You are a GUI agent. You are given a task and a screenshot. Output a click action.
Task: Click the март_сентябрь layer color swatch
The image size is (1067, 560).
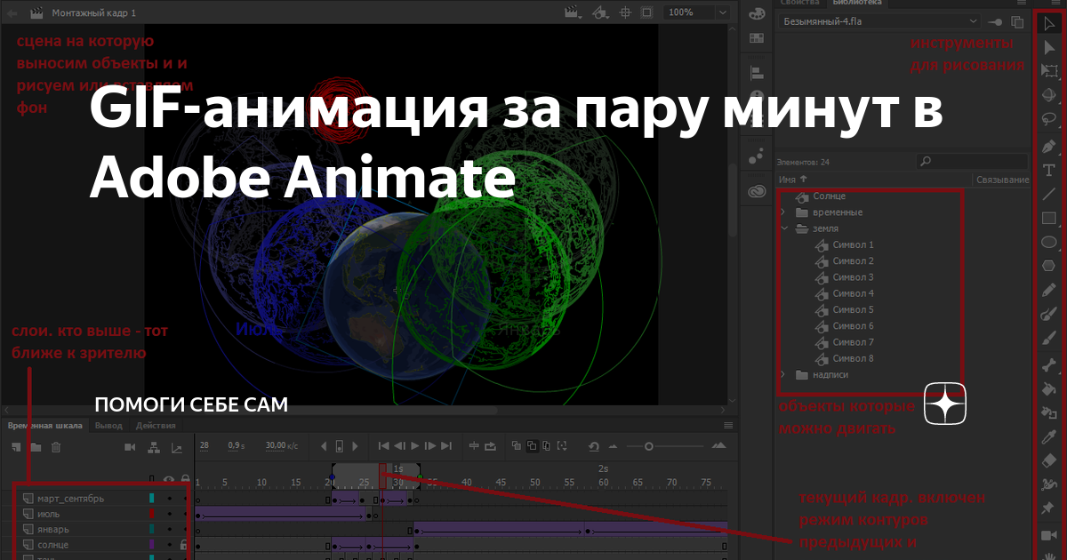[x=152, y=499]
